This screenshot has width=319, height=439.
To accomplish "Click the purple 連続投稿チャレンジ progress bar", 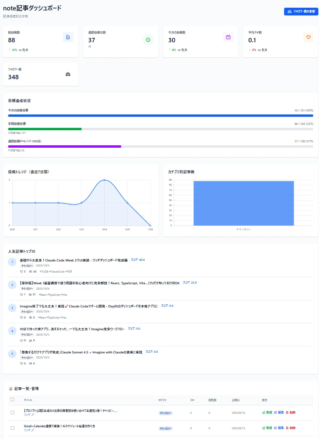I will (64, 146).
